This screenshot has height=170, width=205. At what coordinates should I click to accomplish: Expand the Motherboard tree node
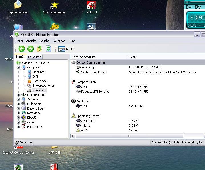tap(19, 95)
